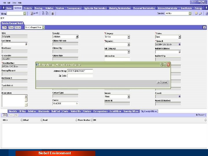This screenshot has height=156, width=208.
Task: Open the Closed date calendar icon
Action: click(x=179, y=96)
